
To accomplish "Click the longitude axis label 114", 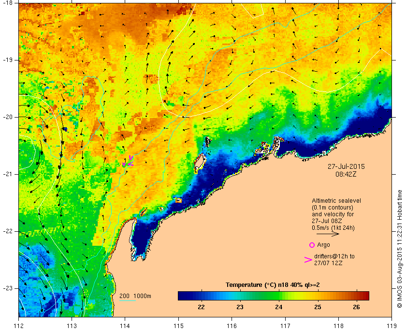I will click(125, 325).
